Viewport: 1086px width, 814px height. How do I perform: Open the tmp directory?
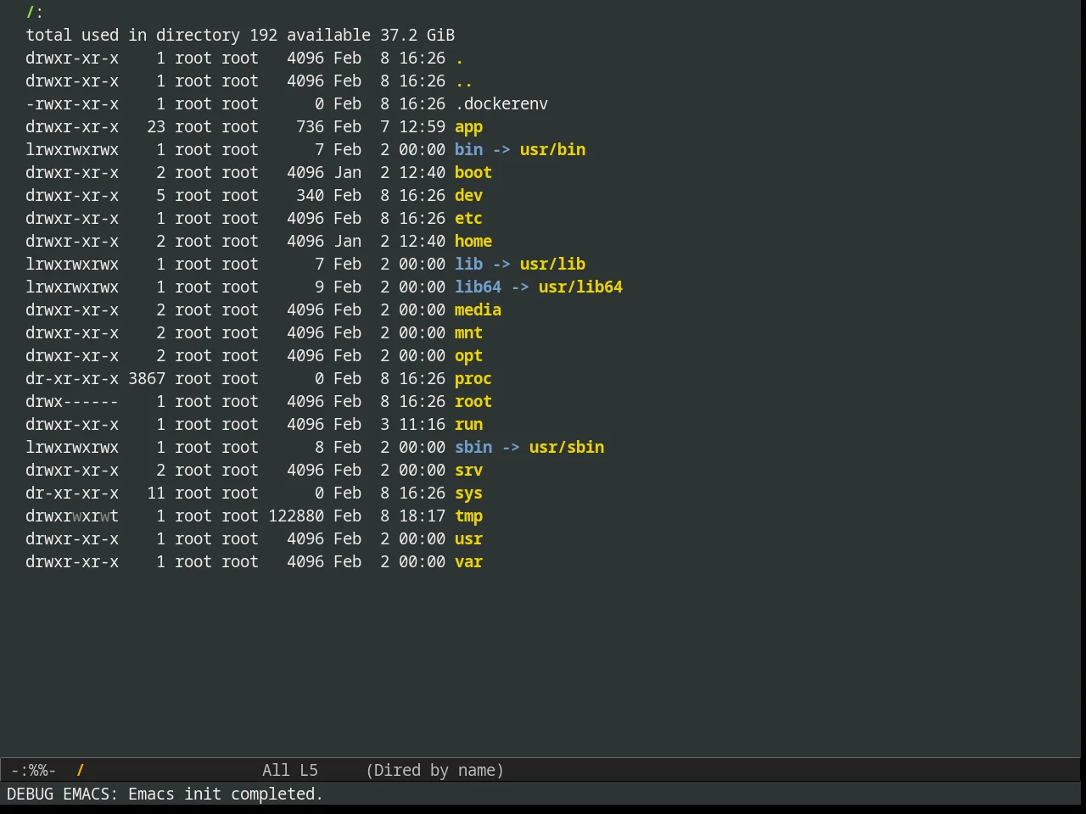(468, 516)
